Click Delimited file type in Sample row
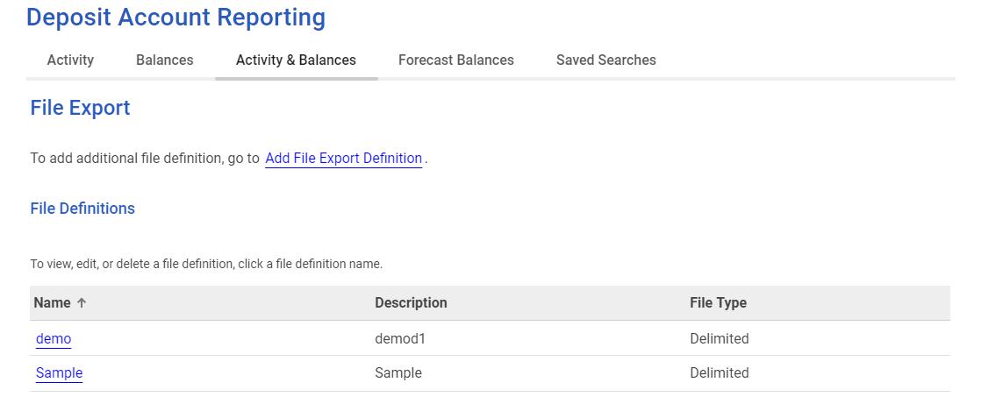981x411 pixels. click(x=719, y=373)
